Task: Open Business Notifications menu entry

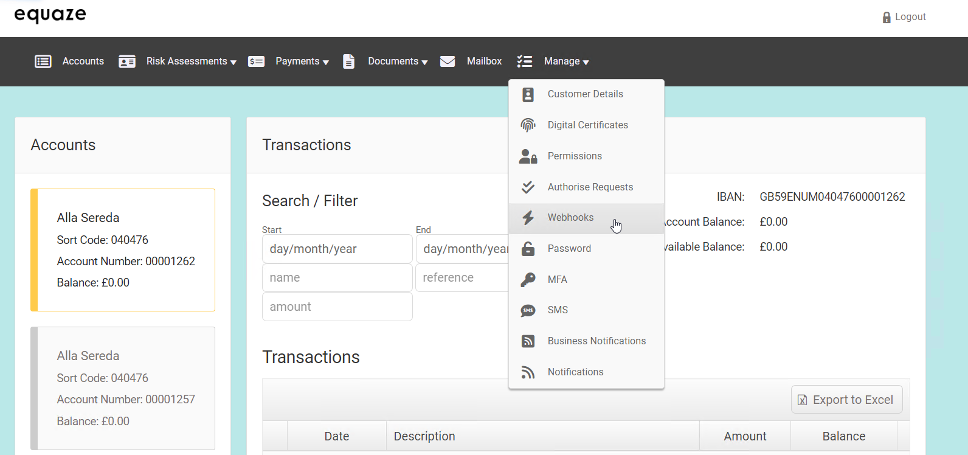Action: (596, 341)
